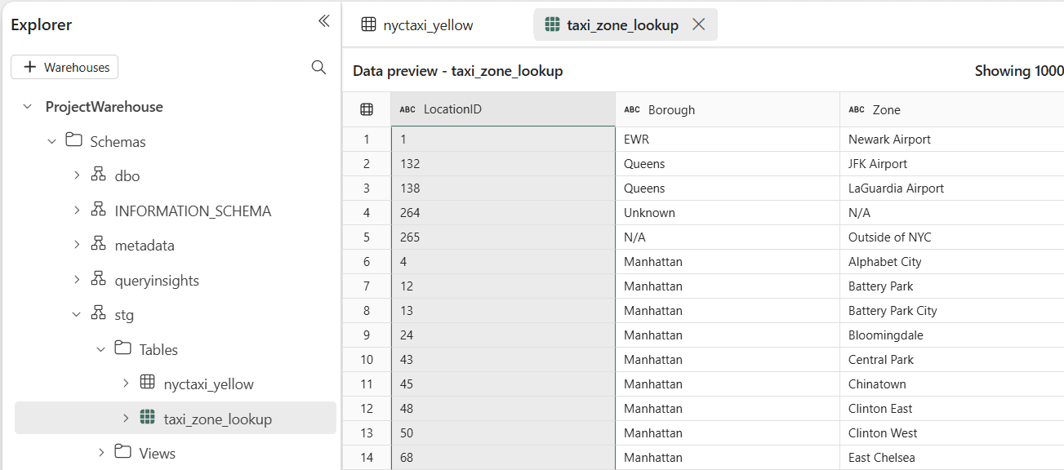Click the Chinatown zone cell
The width and height of the screenshot is (1064, 470).
[952, 384]
